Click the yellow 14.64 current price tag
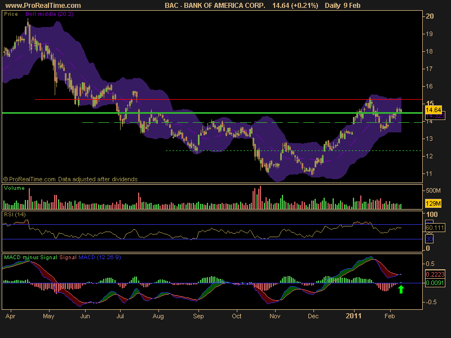451x338 pixels. coord(433,110)
